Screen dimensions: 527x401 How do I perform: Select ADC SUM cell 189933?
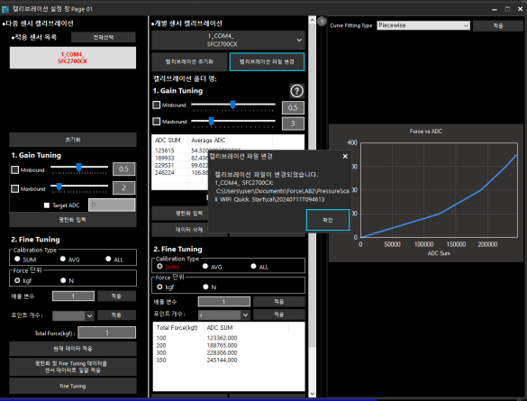(x=164, y=158)
